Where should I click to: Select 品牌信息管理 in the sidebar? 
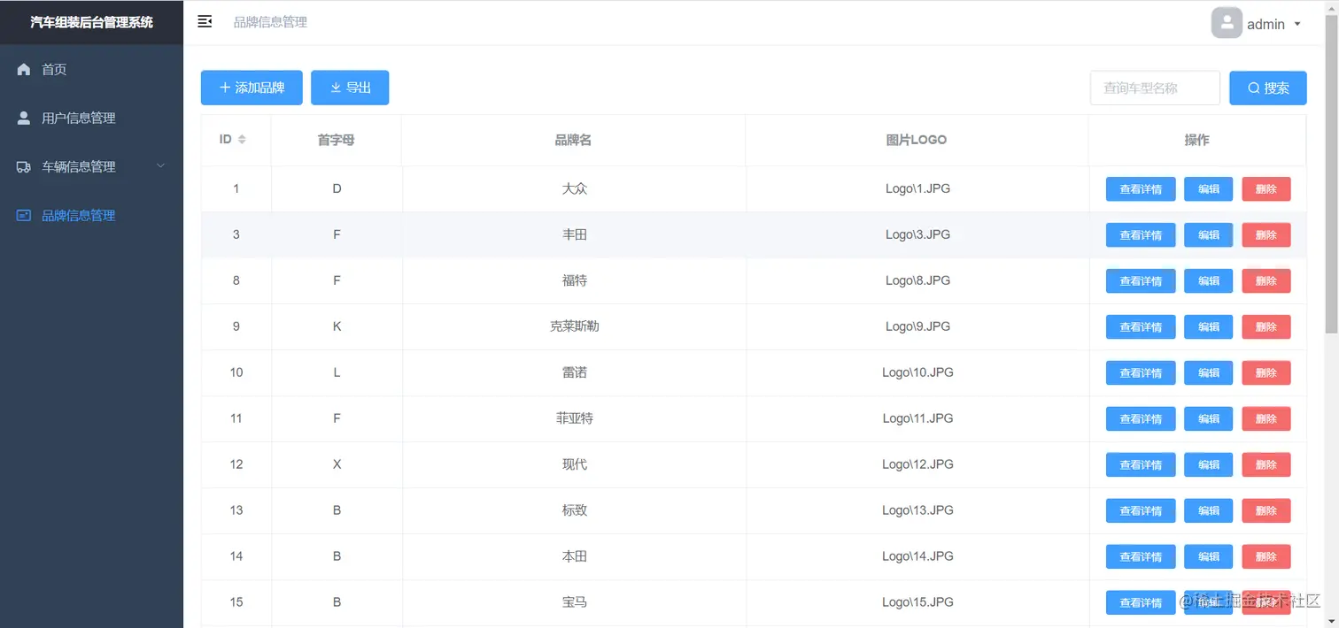(91, 215)
